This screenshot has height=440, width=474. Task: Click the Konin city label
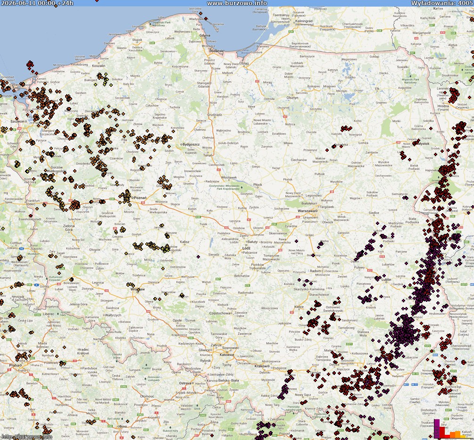(x=192, y=209)
